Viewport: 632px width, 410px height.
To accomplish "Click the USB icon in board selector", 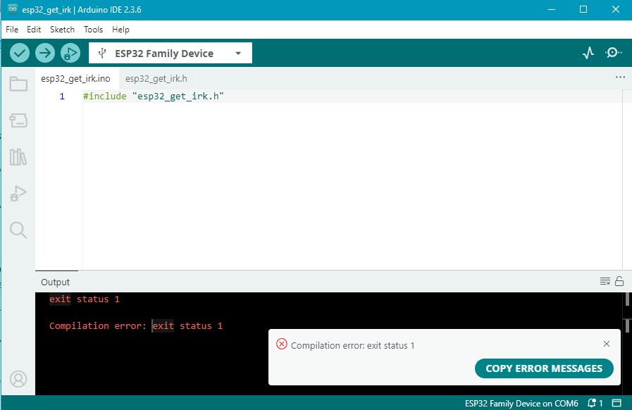I will 102,53.
